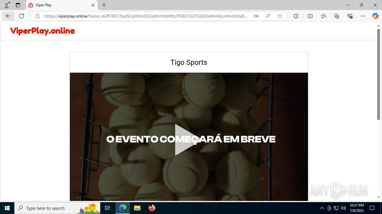Image resolution: width=382 pixels, height=214 pixels.
Task: Close the Viper Play tab
Action: coord(93,5)
